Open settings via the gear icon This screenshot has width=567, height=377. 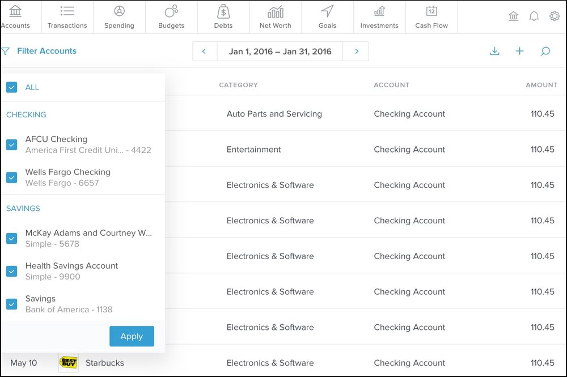pyautogui.click(x=555, y=16)
